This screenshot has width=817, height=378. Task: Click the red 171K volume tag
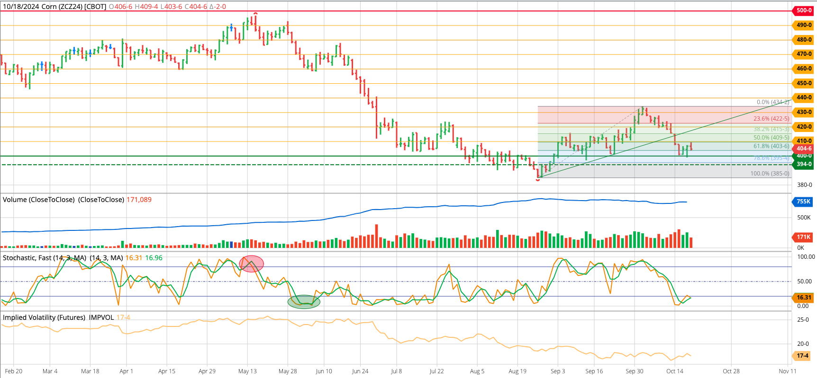tap(803, 237)
